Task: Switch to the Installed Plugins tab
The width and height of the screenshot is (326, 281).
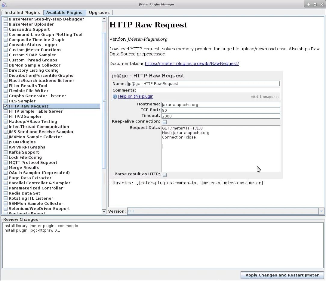Action: click(x=22, y=12)
